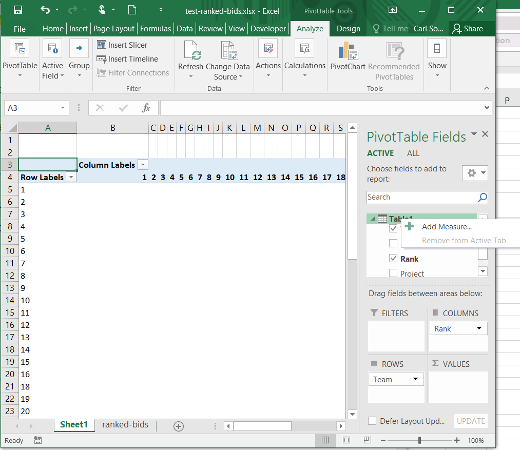
Task: Select Add Measure from context menu
Action: [x=446, y=227]
